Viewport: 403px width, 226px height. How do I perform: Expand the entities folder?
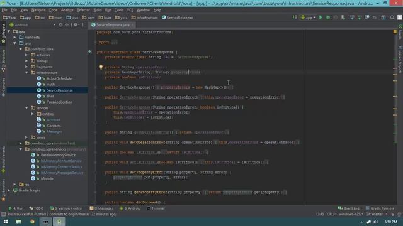pyautogui.click(x=32, y=114)
